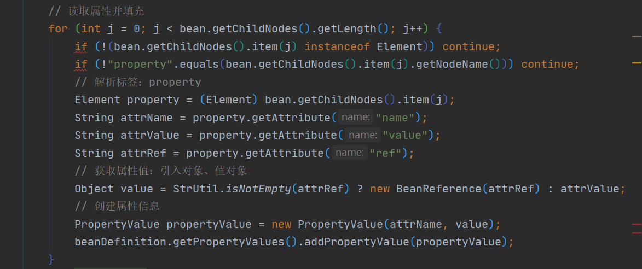The width and height of the screenshot is (642, 269).
Task: Click variable "property" in the Element declaration
Action: click(153, 100)
